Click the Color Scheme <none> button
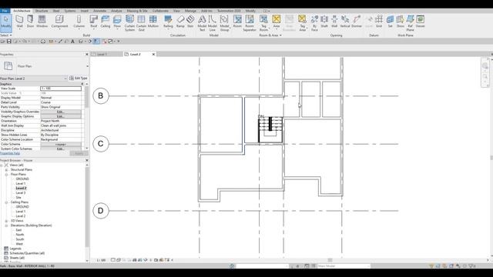Screen dimensions: 493x277 click(x=61, y=144)
